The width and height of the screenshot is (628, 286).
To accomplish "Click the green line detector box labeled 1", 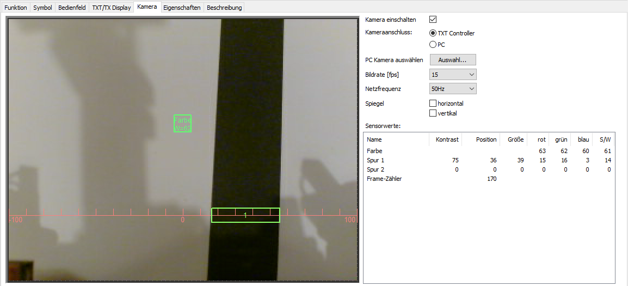I will (x=245, y=215).
